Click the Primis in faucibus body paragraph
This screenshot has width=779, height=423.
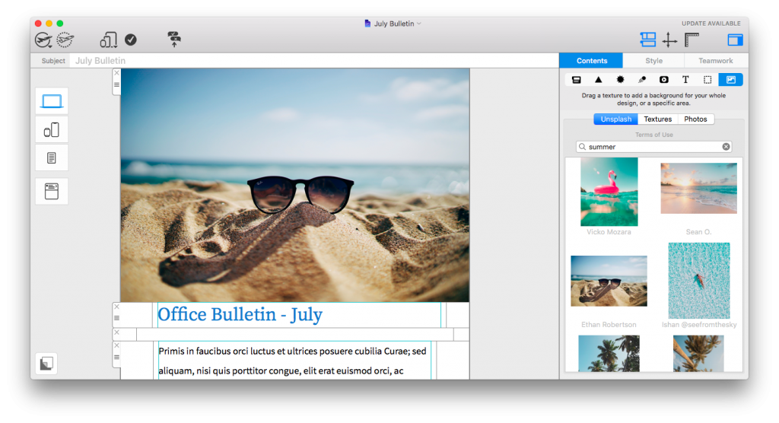click(x=292, y=361)
